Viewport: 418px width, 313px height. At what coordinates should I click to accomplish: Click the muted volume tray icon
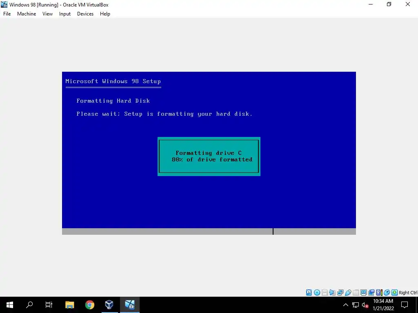pyautogui.click(x=365, y=305)
